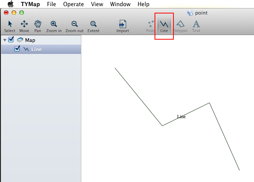Screen dimensions: 254x182
Task: Select the Text annotation tool
Action: pos(196,27)
